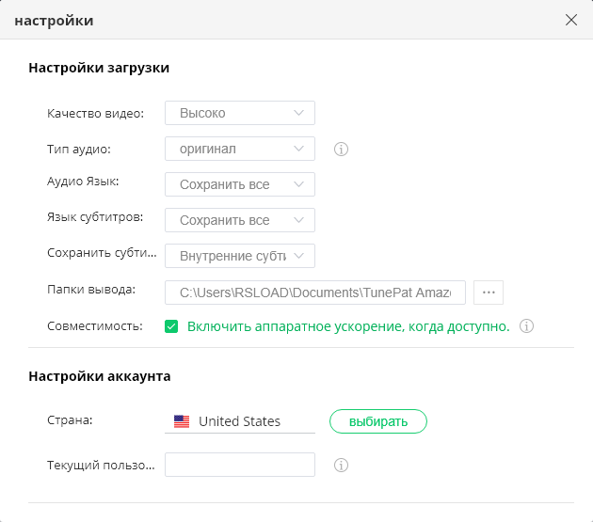The image size is (593, 522).
Task: Click the United States country field
Action: [x=240, y=421]
